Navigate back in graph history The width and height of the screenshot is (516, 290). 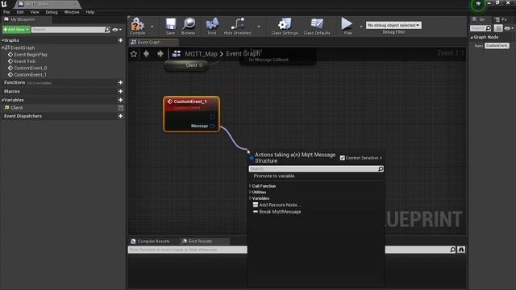(x=147, y=54)
